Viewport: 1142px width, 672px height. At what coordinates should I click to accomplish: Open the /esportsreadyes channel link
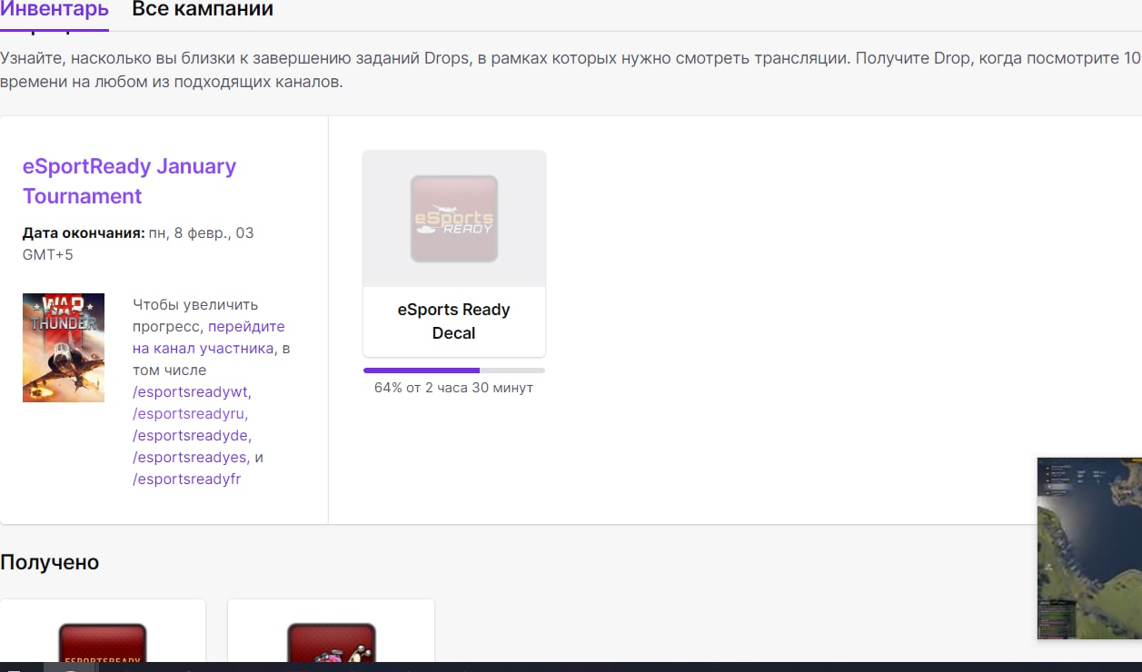point(190,458)
